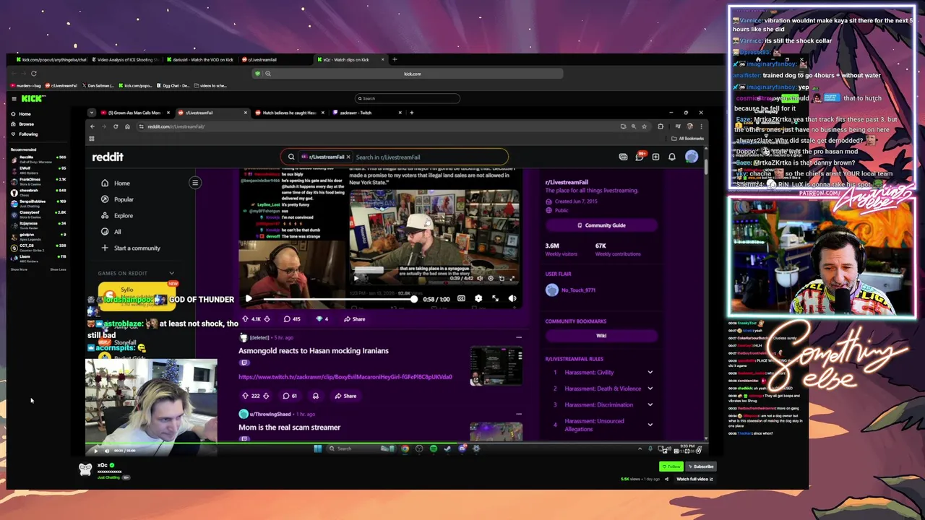Share the 4.1K-vote post
This screenshot has width=925, height=520.
click(x=354, y=318)
